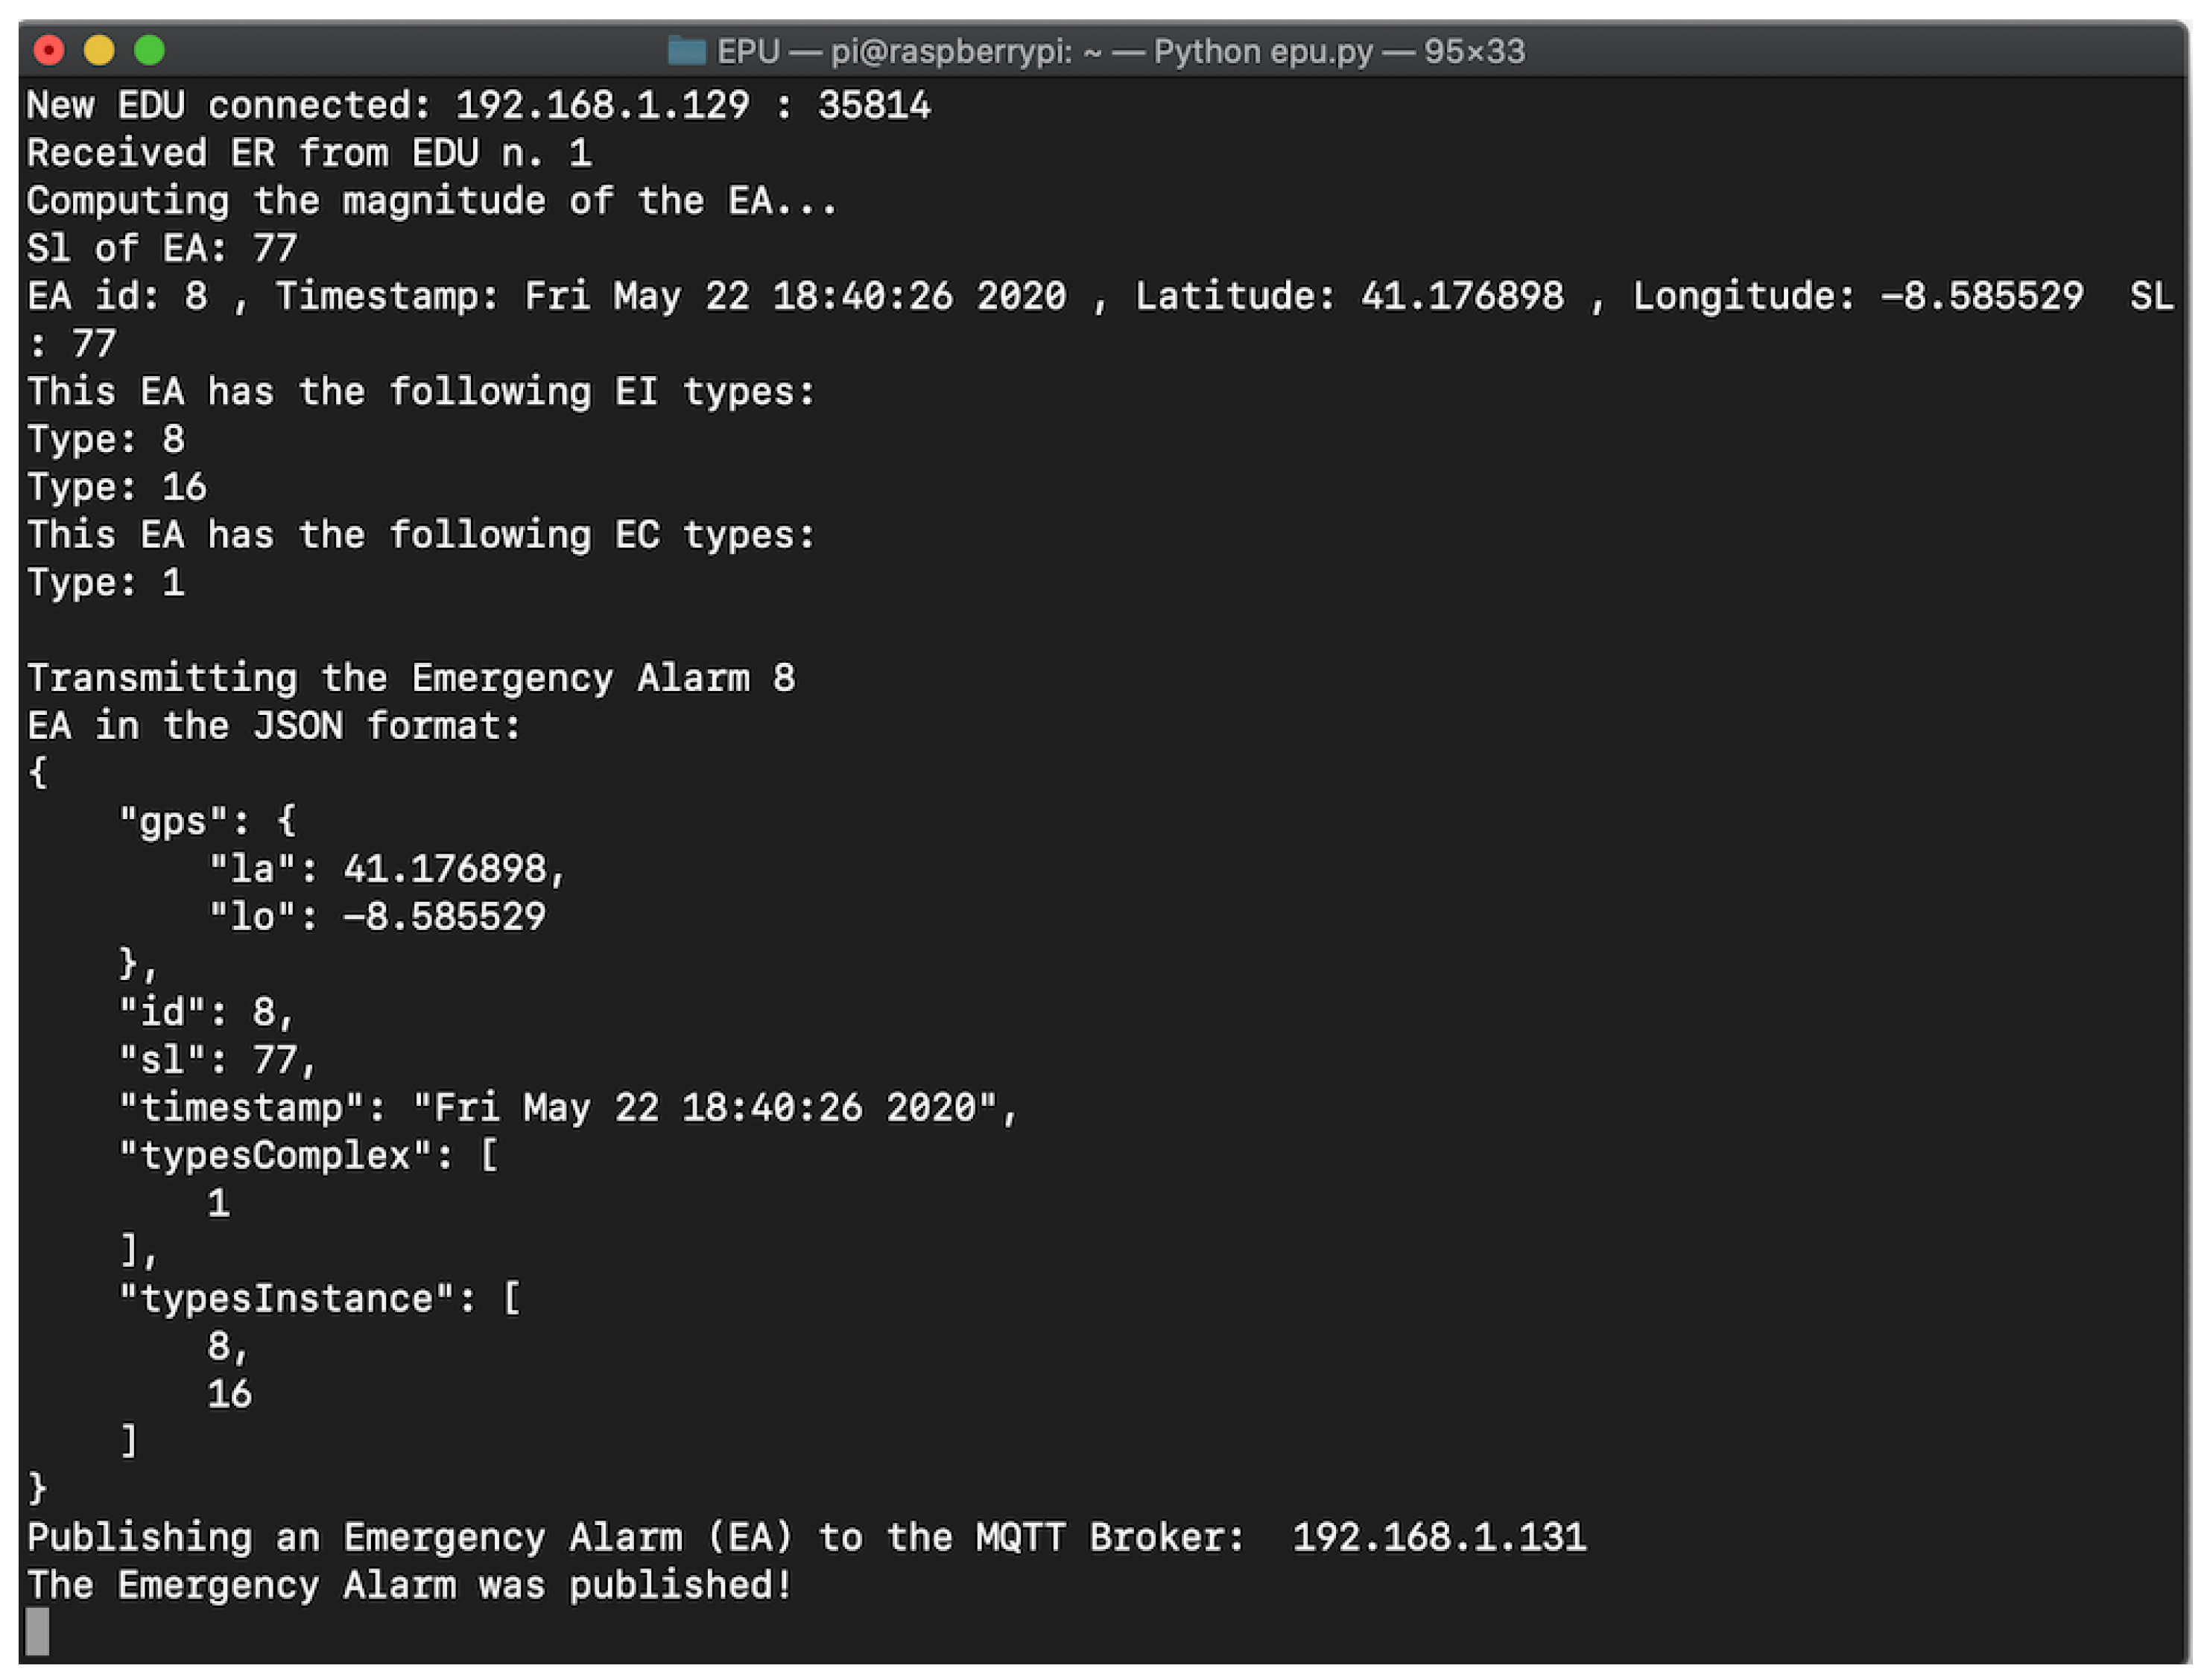Click the EPU folder icon in title bar
This screenshot has width=2204, height=1680.
pos(686,50)
